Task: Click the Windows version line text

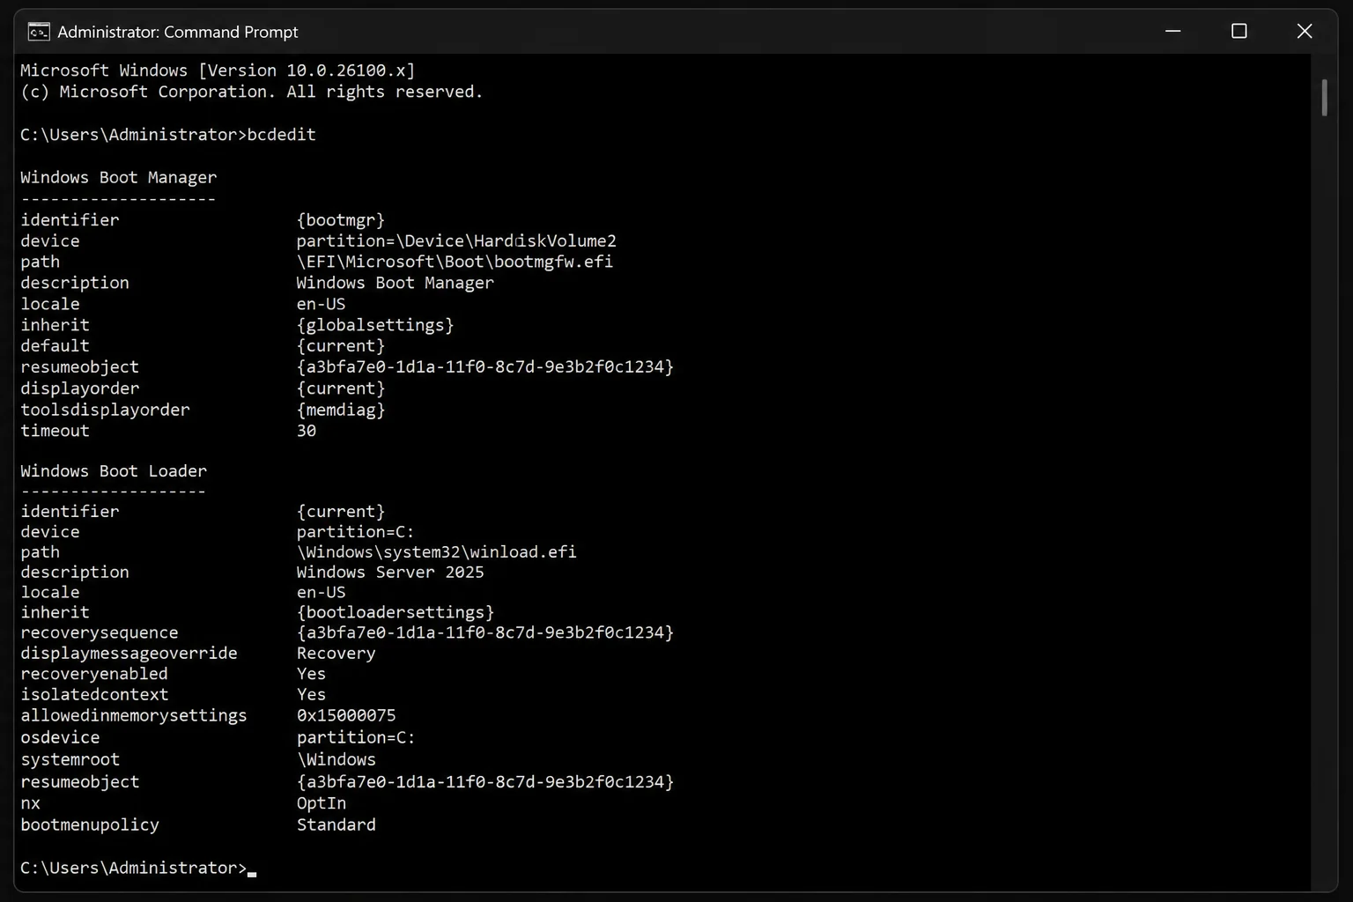Action: click(218, 70)
